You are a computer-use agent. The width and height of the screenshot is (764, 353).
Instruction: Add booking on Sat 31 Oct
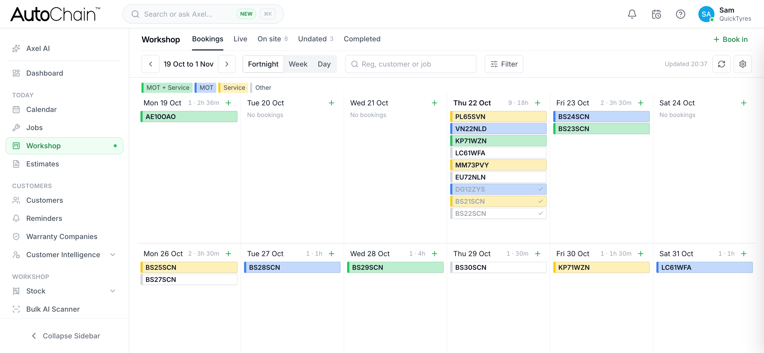click(x=744, y=254)
